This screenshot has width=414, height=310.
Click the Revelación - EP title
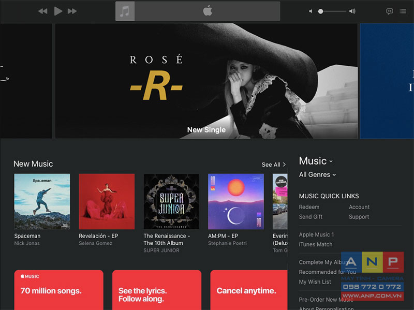pyautogui.click(x=98, y=236)
